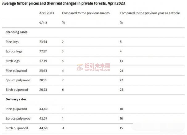The image size is (187, 135).
Task: Click the yearly change value 28
Action: tap(121, 90)
